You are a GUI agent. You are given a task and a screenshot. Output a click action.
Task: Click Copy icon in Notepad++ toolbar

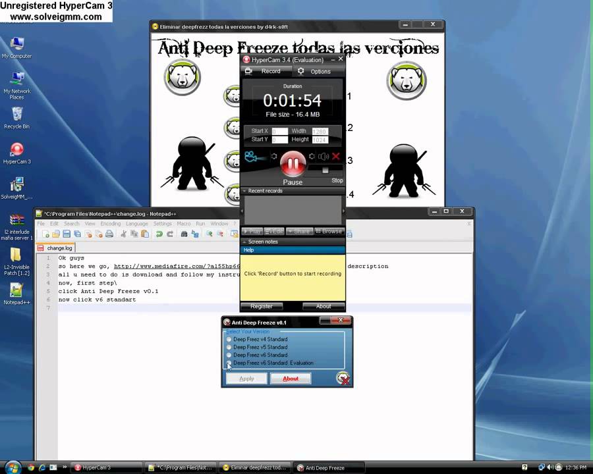tap(134, 234)
